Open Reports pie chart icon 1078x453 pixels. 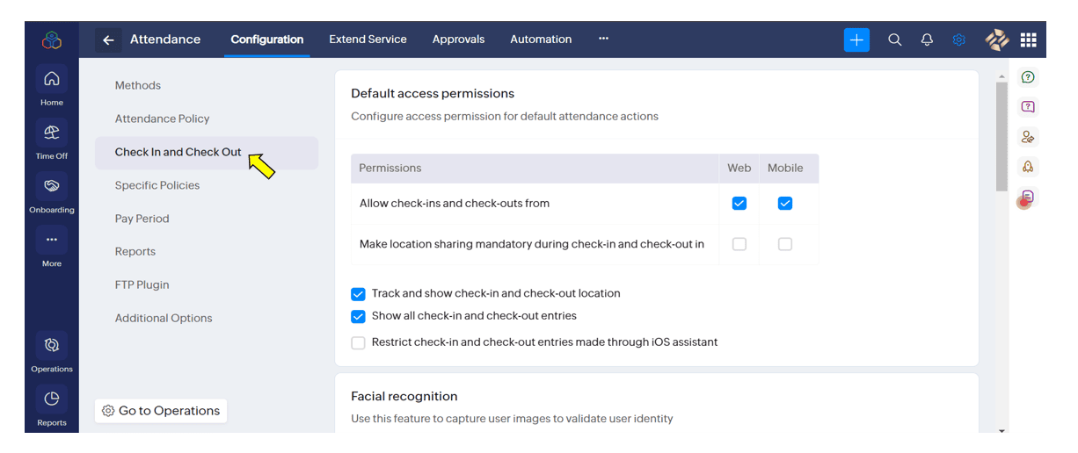tap(52, 399)
